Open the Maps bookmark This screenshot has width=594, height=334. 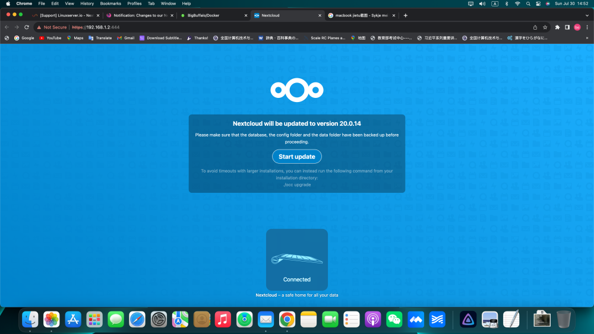(x=75, y=38)
